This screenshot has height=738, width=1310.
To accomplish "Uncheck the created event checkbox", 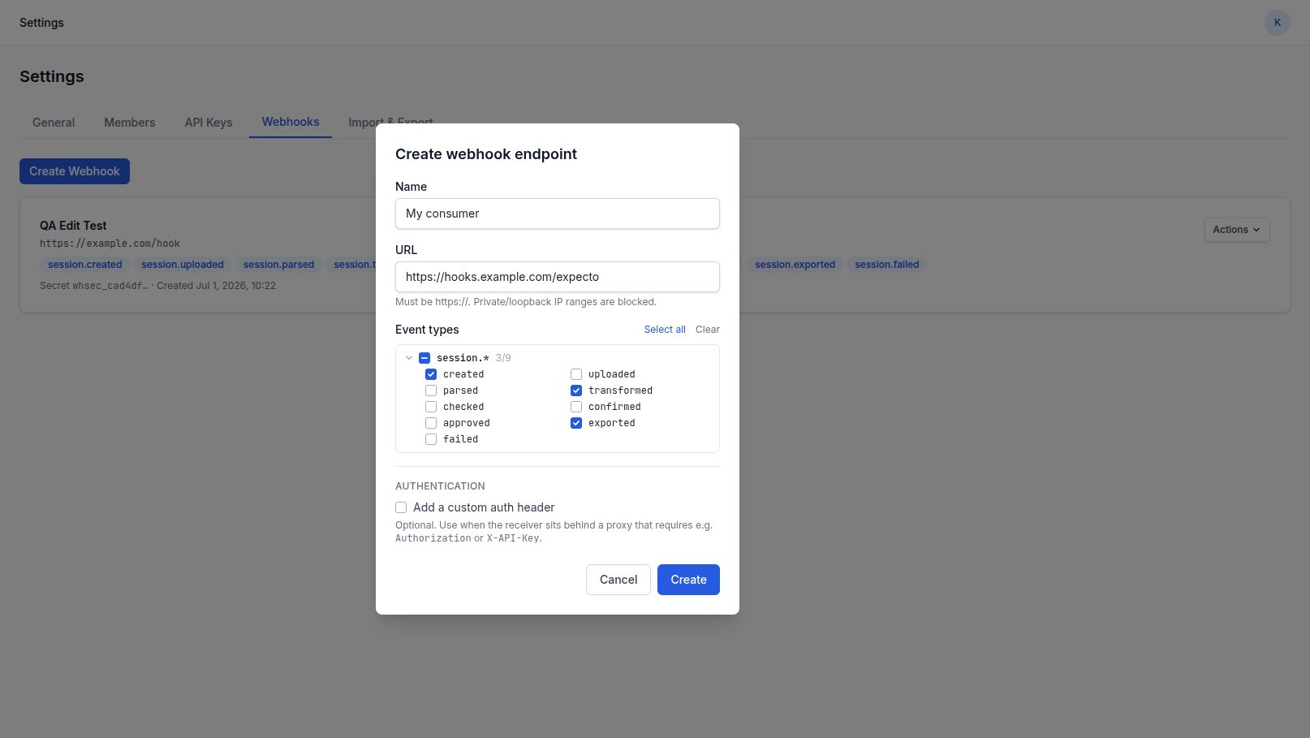I will [431, 374].
